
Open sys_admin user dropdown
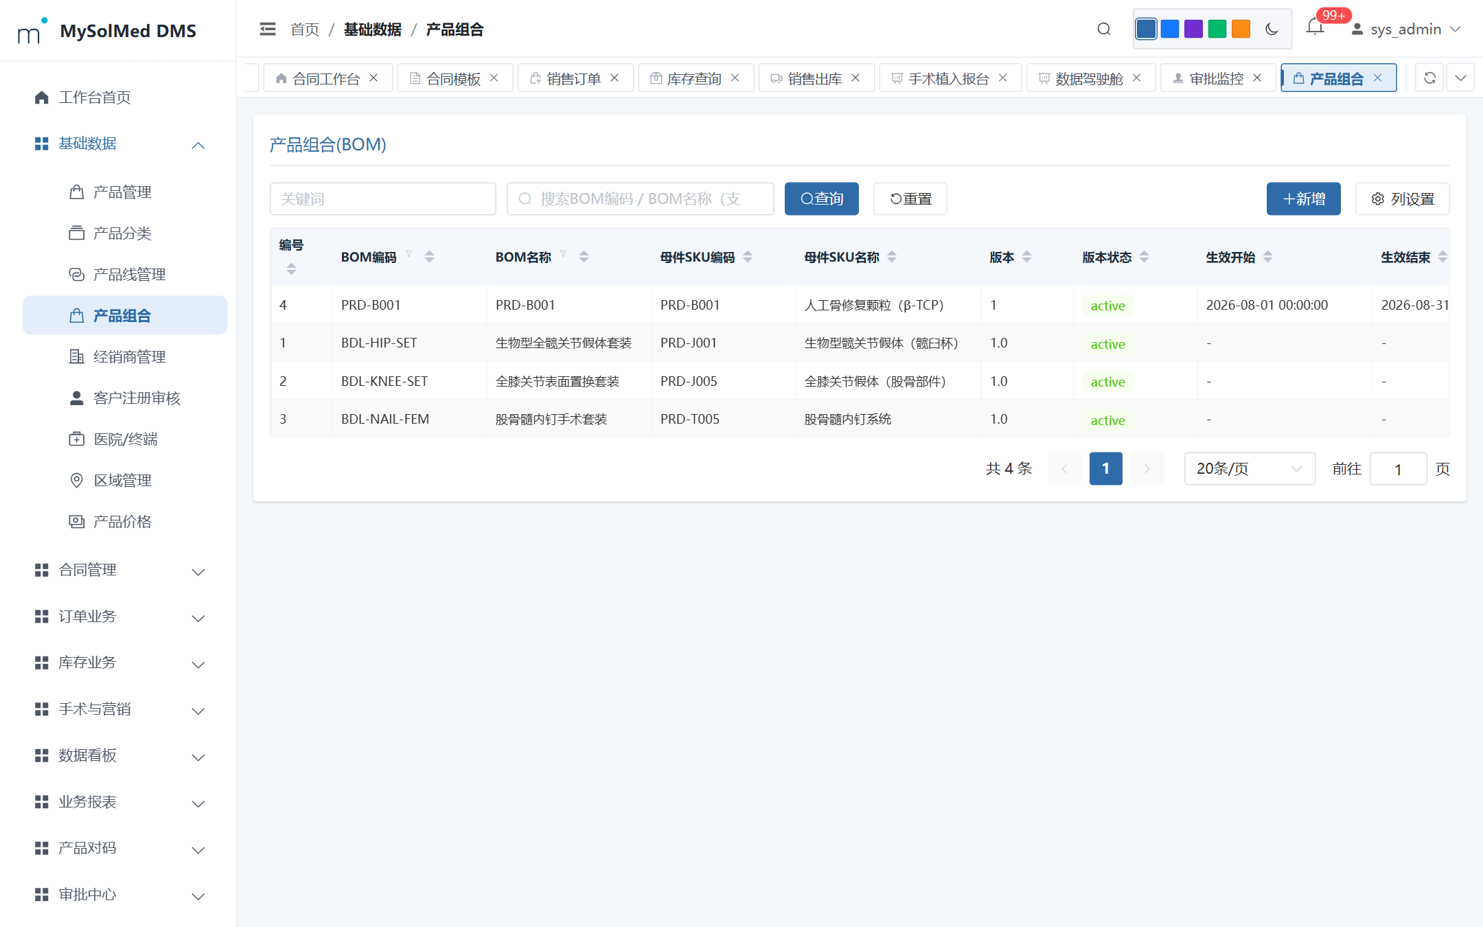(x=1405, y=29)
